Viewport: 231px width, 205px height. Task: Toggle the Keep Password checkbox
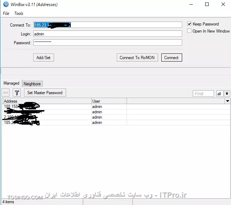189,24
